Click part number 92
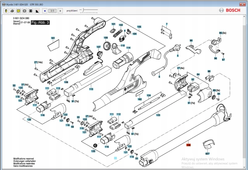Viewport: 248px width, 170px height. tap(193, 80)
